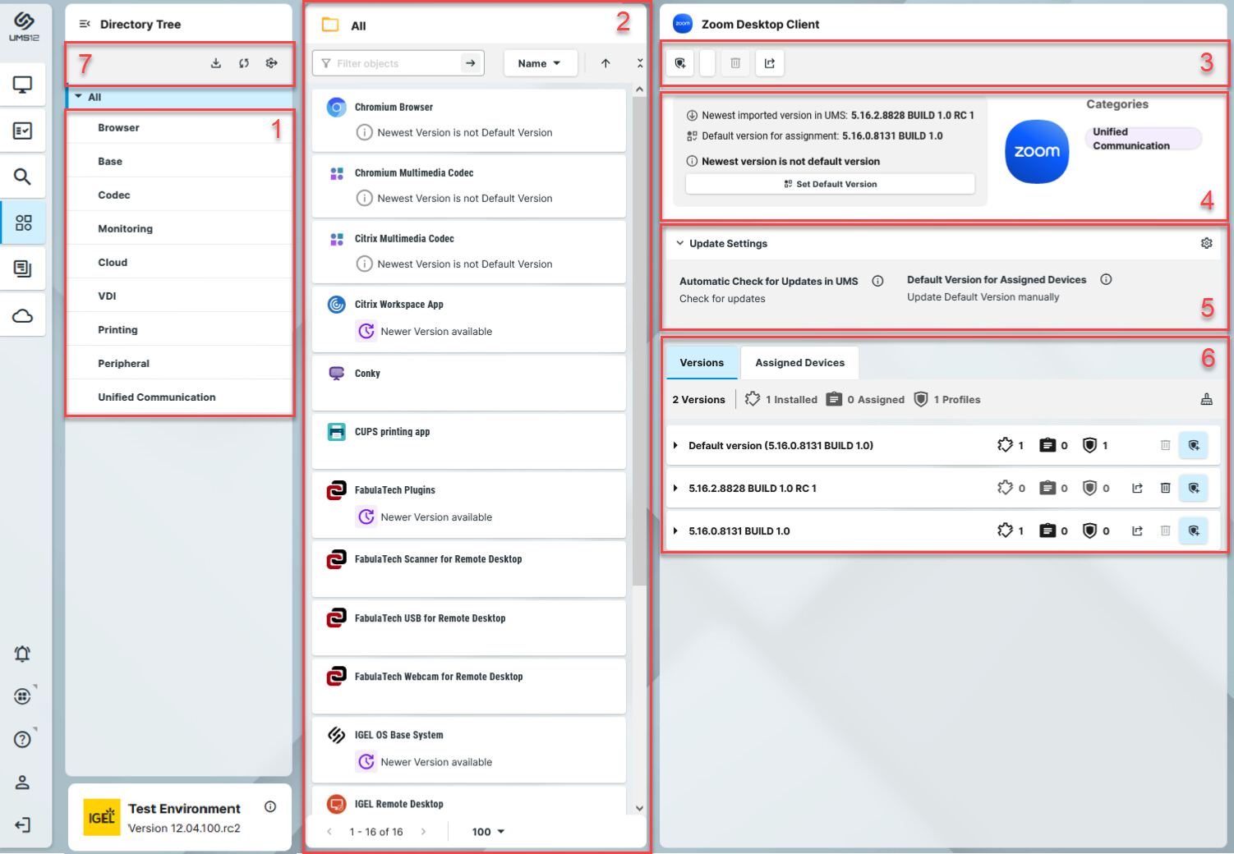The width and height of the screenshot is (1234, 854).
Task: Open notifications bell in sidebar
Action: pos(23,654)
